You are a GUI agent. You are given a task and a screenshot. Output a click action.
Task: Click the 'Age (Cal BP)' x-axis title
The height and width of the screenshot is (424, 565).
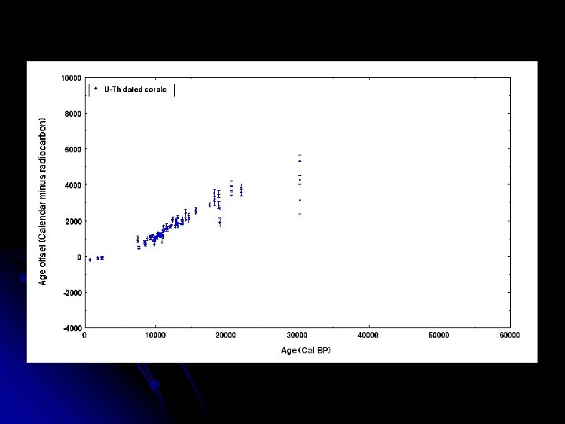[305, 350]
